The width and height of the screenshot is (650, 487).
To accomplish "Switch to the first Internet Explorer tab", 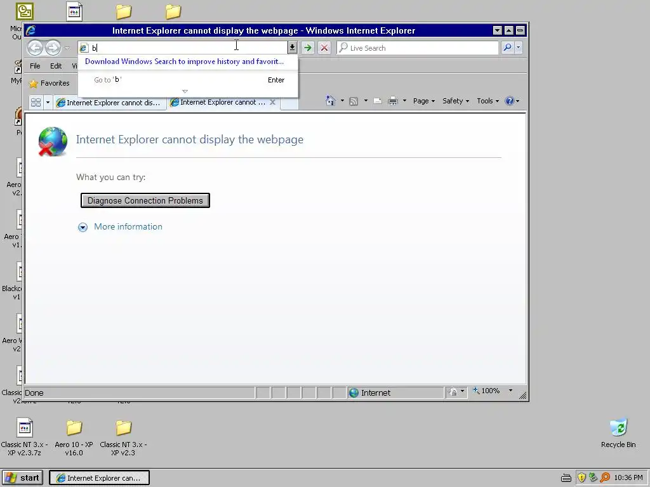I will (109, 103).
